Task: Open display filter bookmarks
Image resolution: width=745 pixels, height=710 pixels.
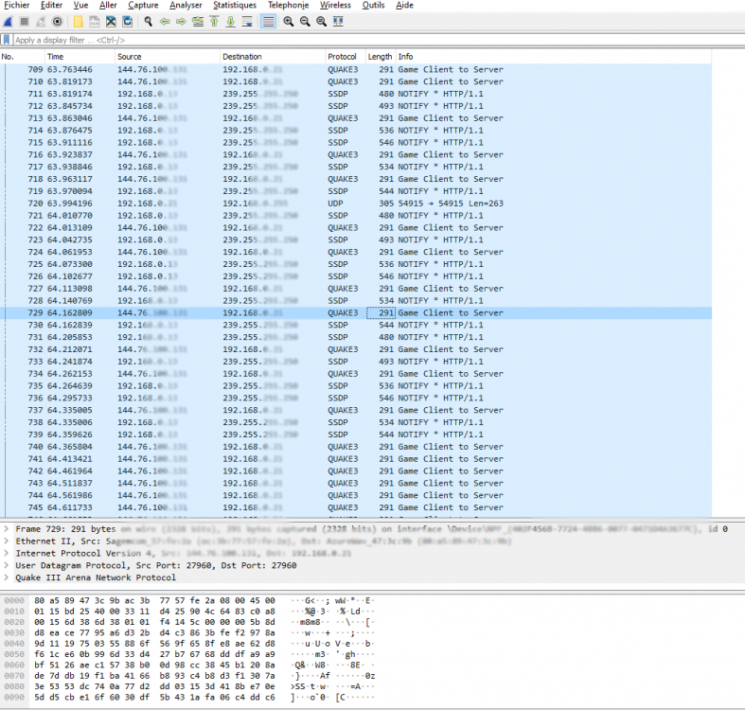Action: click(7, 40)
